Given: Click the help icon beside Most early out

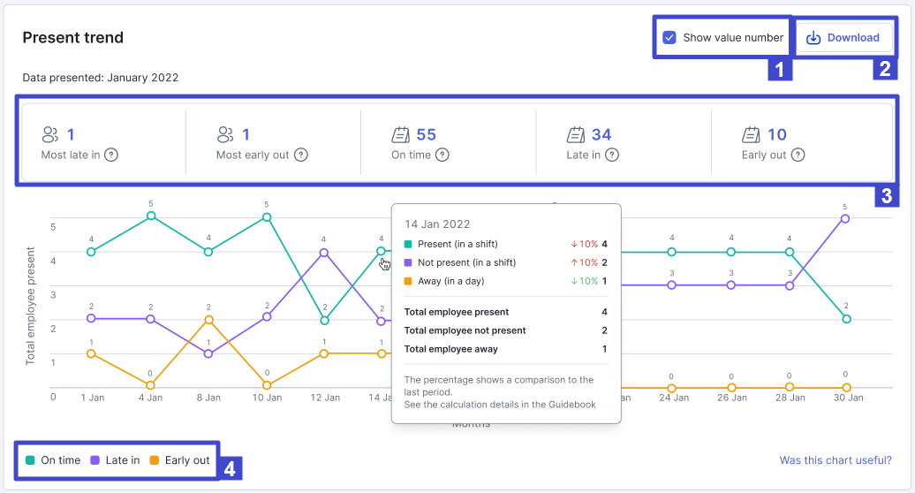Looking at the screenshot, I should (301, 155).
